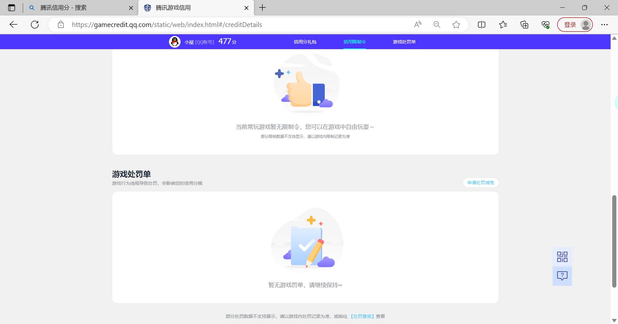Open the Favorites list icon

503,24
